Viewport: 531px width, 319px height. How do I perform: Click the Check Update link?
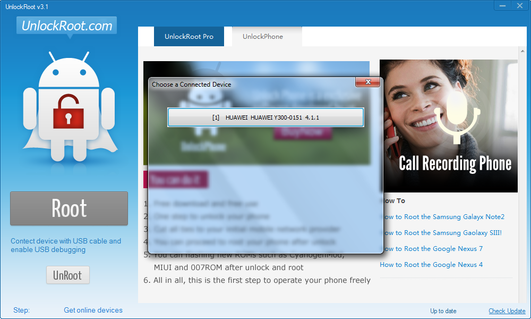tap(507, 311)
